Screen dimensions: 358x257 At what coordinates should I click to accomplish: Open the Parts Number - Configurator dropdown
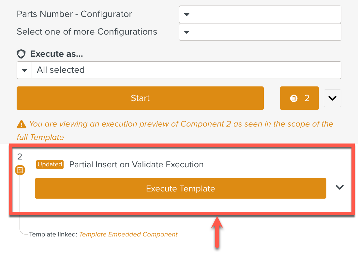[186, 14]
